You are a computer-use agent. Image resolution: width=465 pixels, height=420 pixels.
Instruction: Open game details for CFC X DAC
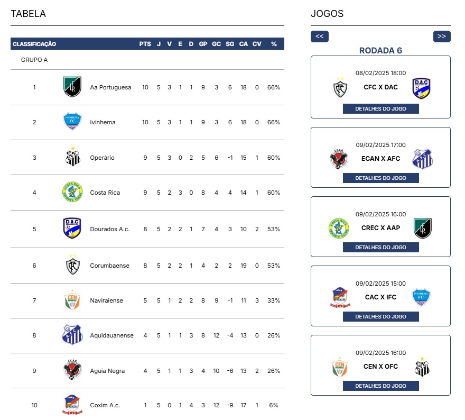[381, 108]
